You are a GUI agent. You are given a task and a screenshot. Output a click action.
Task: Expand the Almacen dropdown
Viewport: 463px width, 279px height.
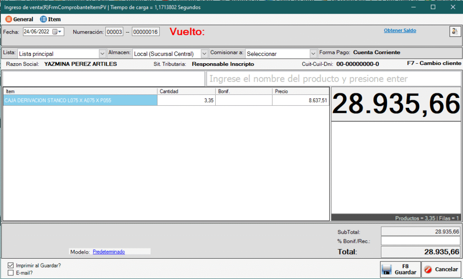204,54
